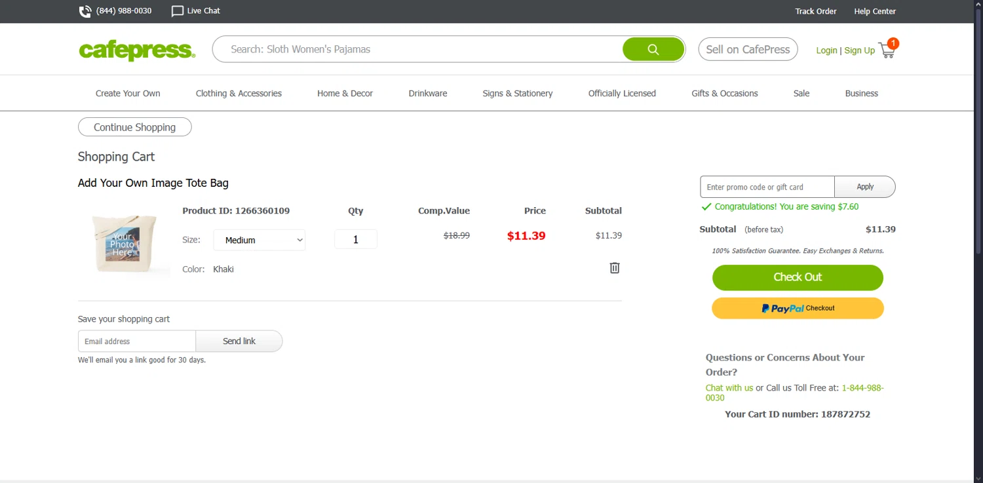Click the PayPal Checkout button
Viewport: 983px width, 483px height.
pyautogui.click(x=798, y=308)
